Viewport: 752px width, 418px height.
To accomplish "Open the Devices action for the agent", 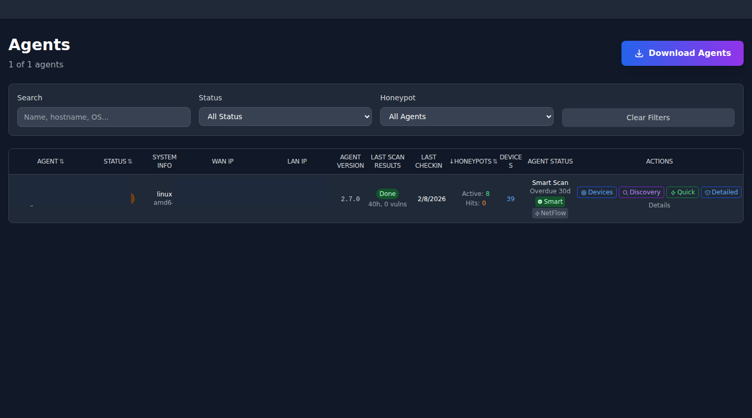I will [596, 192].
